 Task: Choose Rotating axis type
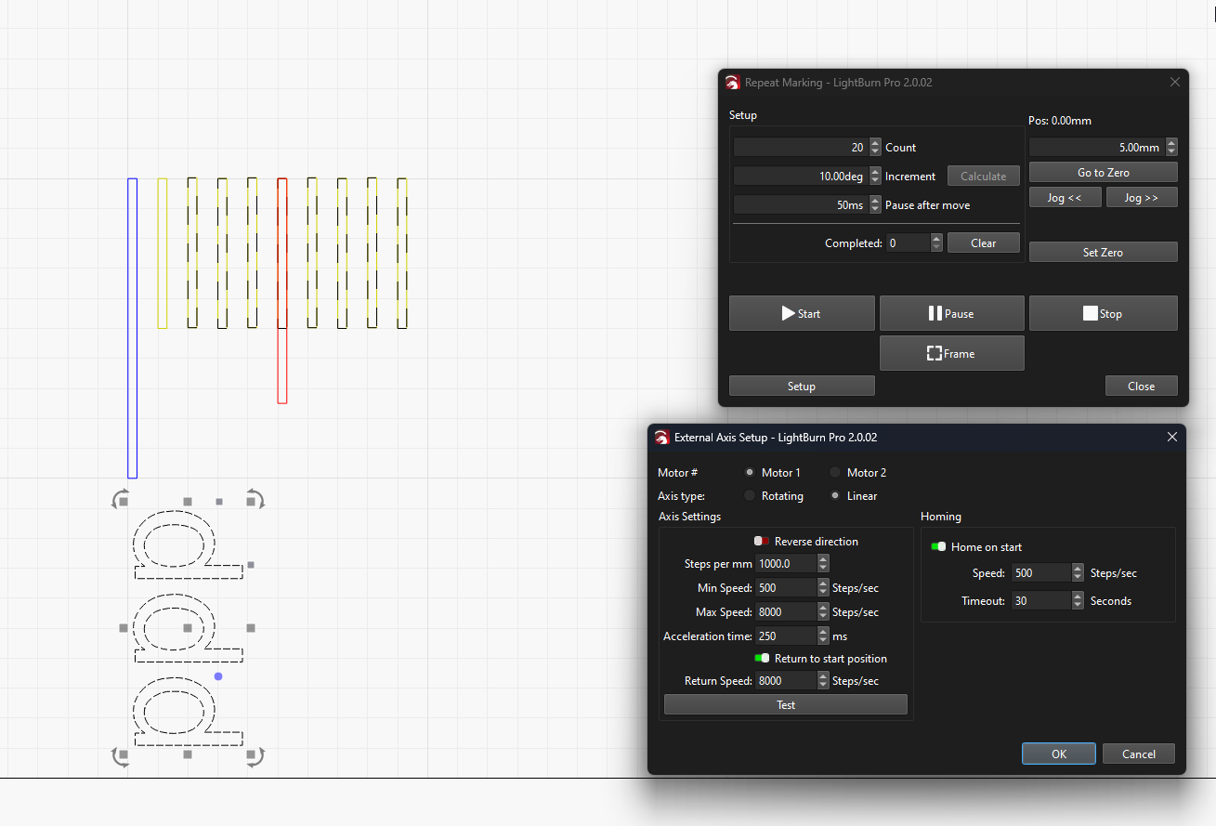(750, 496)
